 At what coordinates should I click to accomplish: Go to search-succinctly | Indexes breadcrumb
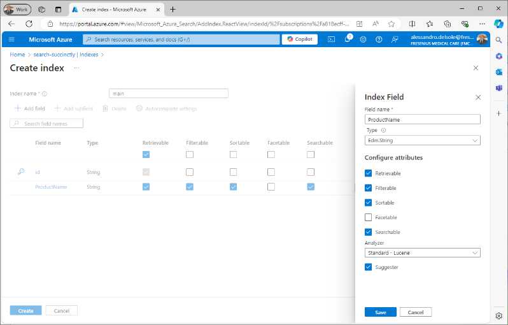coord(66,55)
